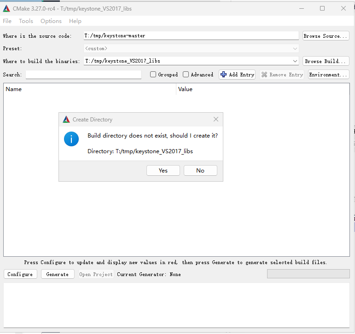
Task: Click the Configure button
Action: pos(20,274)
